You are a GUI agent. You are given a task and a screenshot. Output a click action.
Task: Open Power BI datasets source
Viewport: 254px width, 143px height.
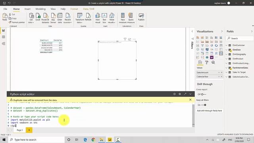point(45,18)
